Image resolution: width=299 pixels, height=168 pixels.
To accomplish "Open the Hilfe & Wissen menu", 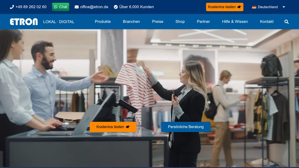I will (235, 22).
